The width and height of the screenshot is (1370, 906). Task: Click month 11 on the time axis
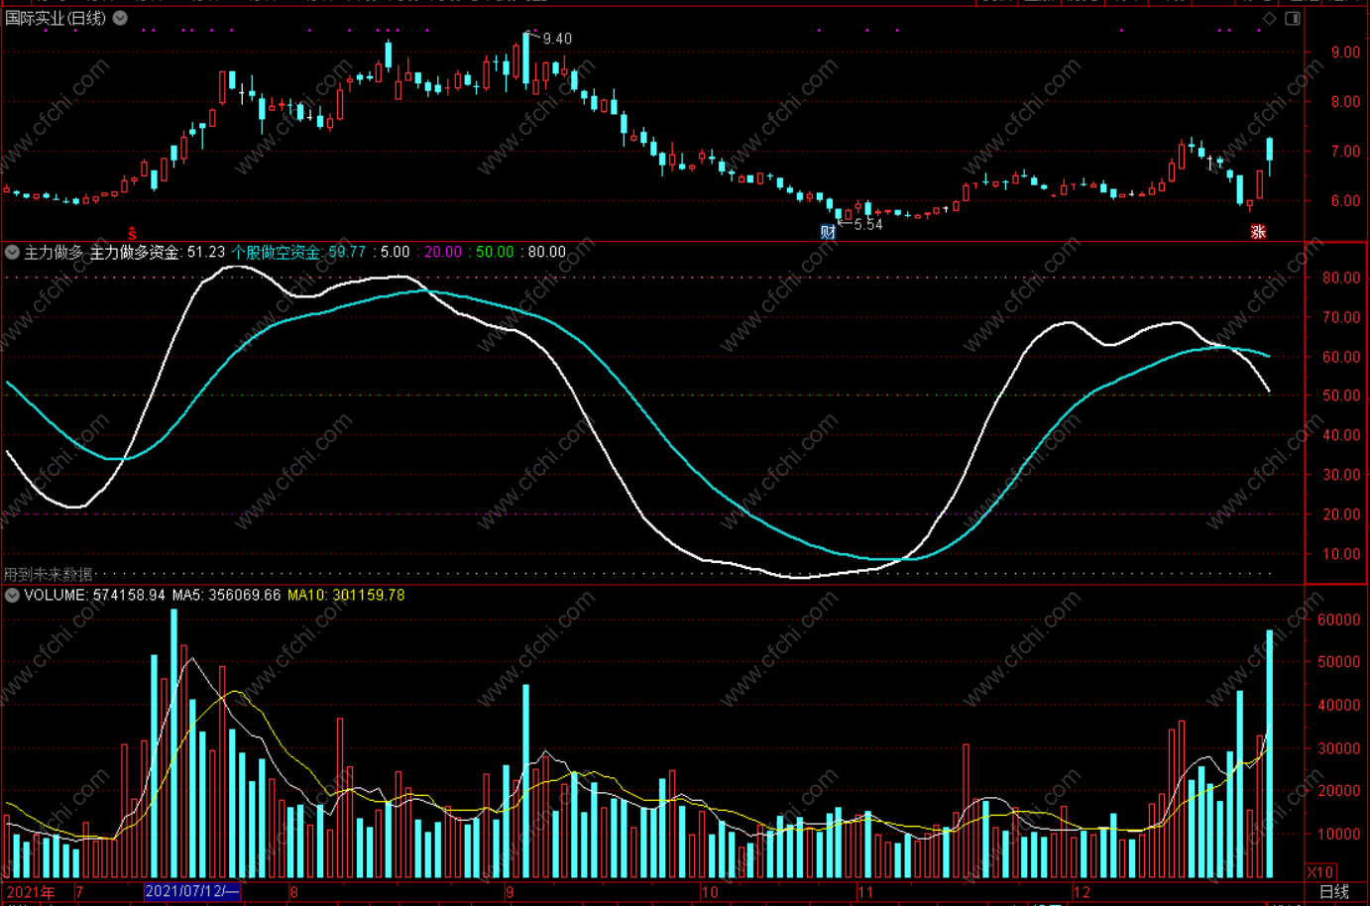865,892
